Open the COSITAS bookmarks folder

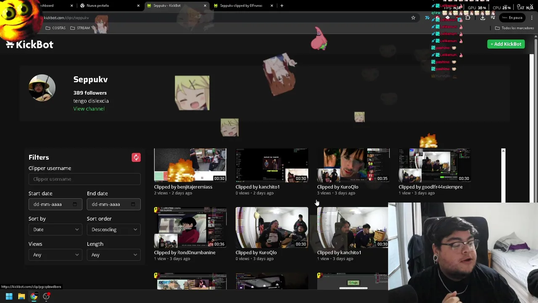click(x=56, y=28)
